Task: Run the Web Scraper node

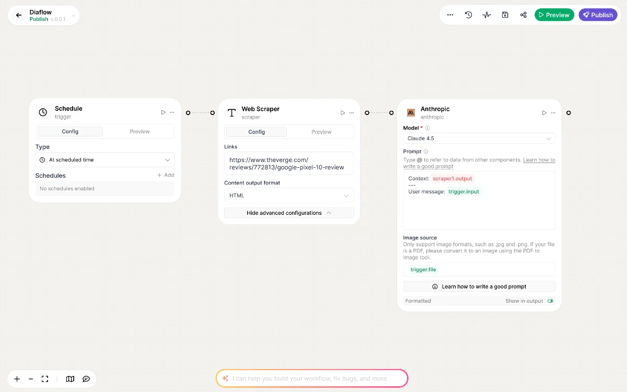Action: 343,112
